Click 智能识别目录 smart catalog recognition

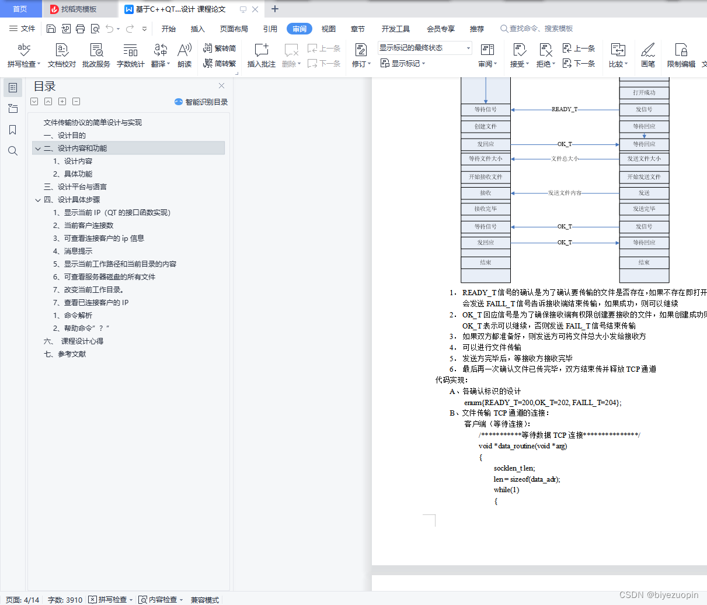pyautogui.click(x=200, y=102)
